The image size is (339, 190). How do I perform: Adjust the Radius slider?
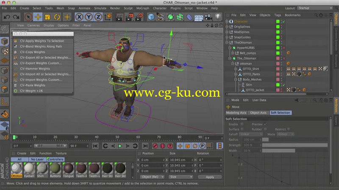tap(295, 140)
